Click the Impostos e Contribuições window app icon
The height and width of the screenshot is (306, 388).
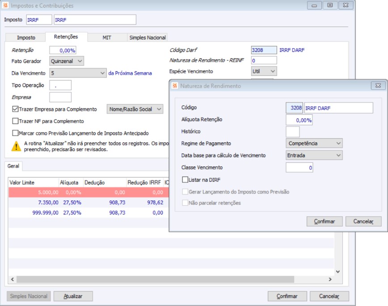(5, 5)
